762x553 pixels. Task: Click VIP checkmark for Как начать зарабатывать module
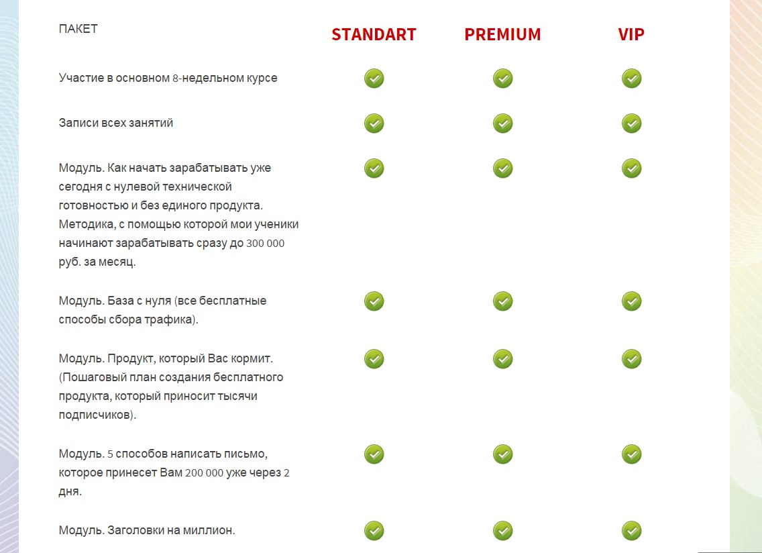631,168
